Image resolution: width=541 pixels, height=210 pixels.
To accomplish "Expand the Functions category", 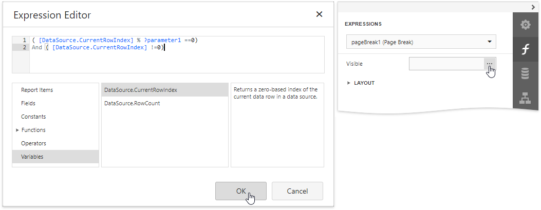I will (33, 130).
